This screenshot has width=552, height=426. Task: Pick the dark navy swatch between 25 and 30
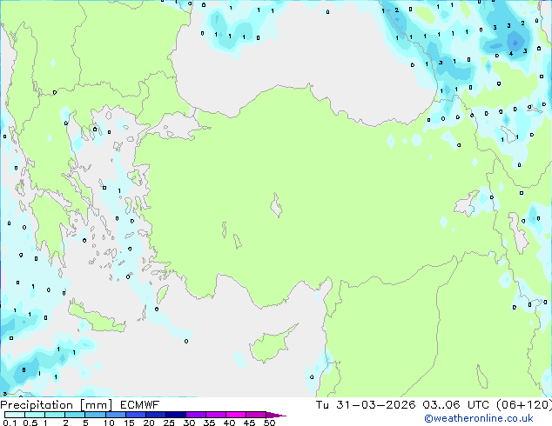(176, 415)
